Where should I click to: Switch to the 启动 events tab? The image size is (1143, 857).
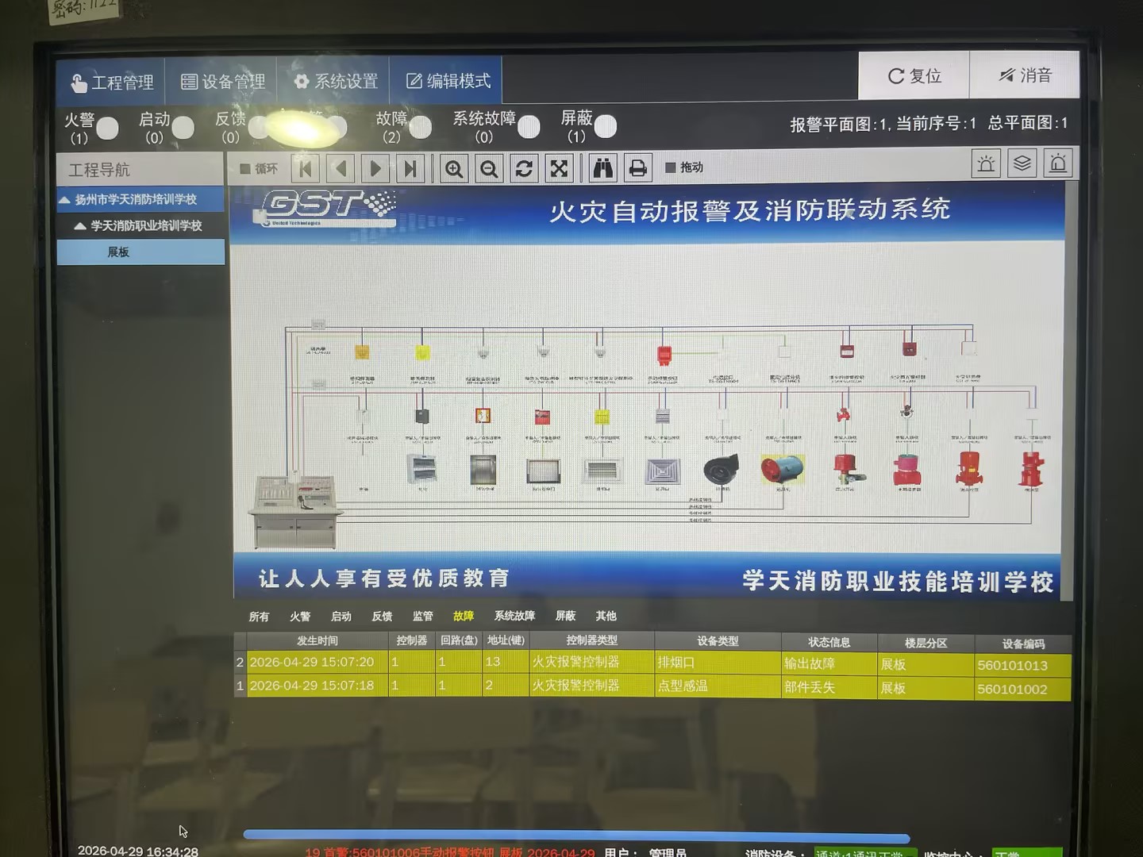[341, 617]
